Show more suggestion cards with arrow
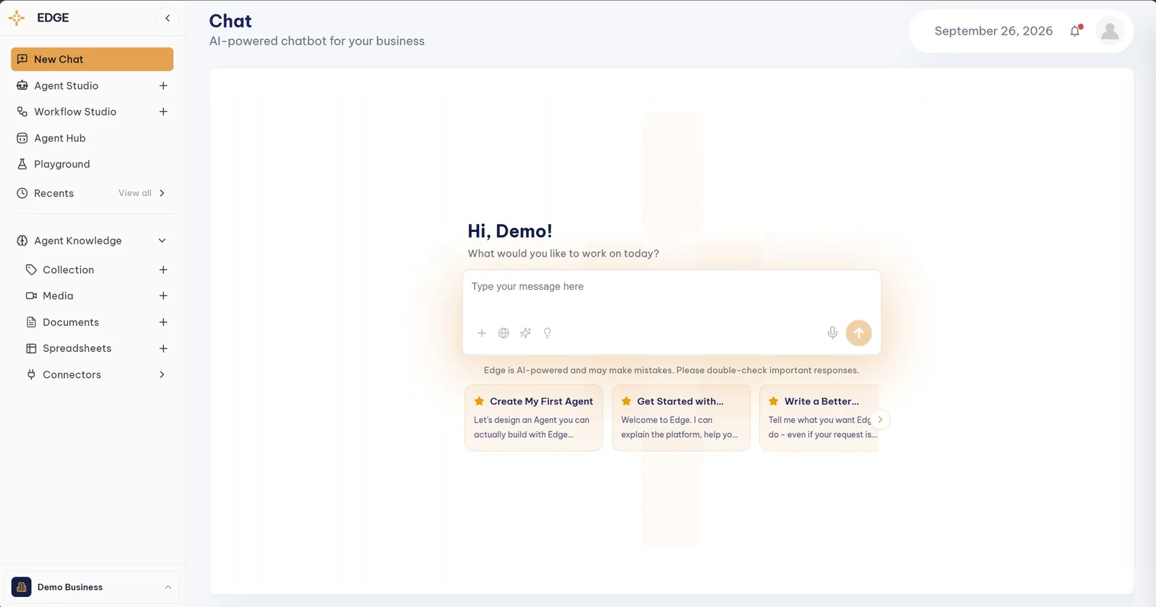 click(x=880, y=419)
